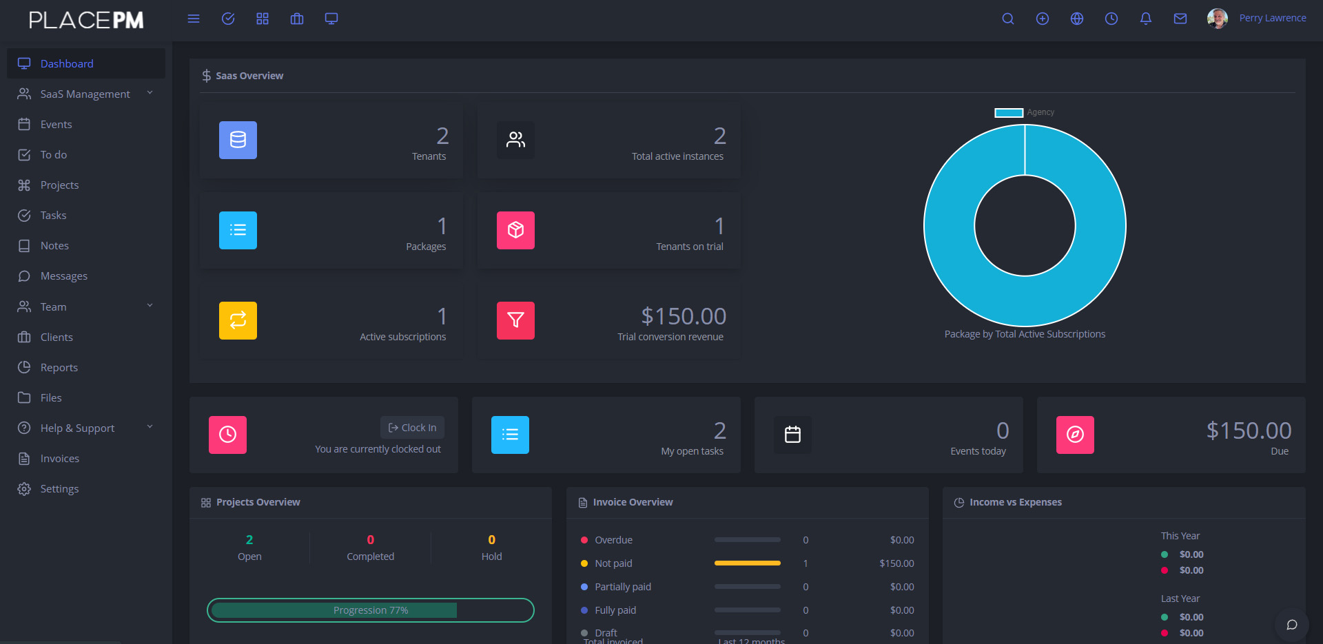Viewport: 1323px width, 644px height.
Task: Click the plus circle quick-add icon
Action: click(1042, 19)
